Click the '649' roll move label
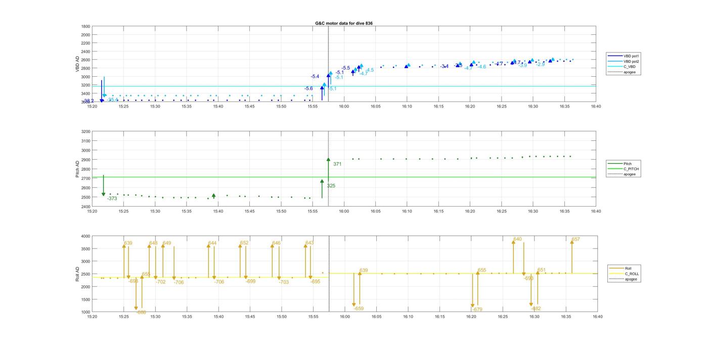Image resolution: width=708 pixels, height=350 pixels. pos(167,243)
